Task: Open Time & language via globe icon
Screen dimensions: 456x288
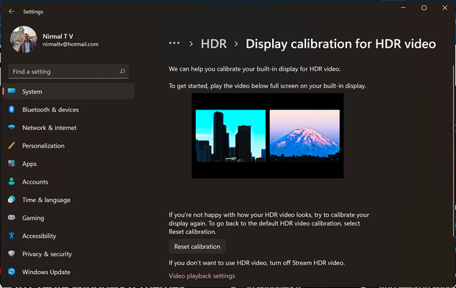Action: click(x=12, y=199)
